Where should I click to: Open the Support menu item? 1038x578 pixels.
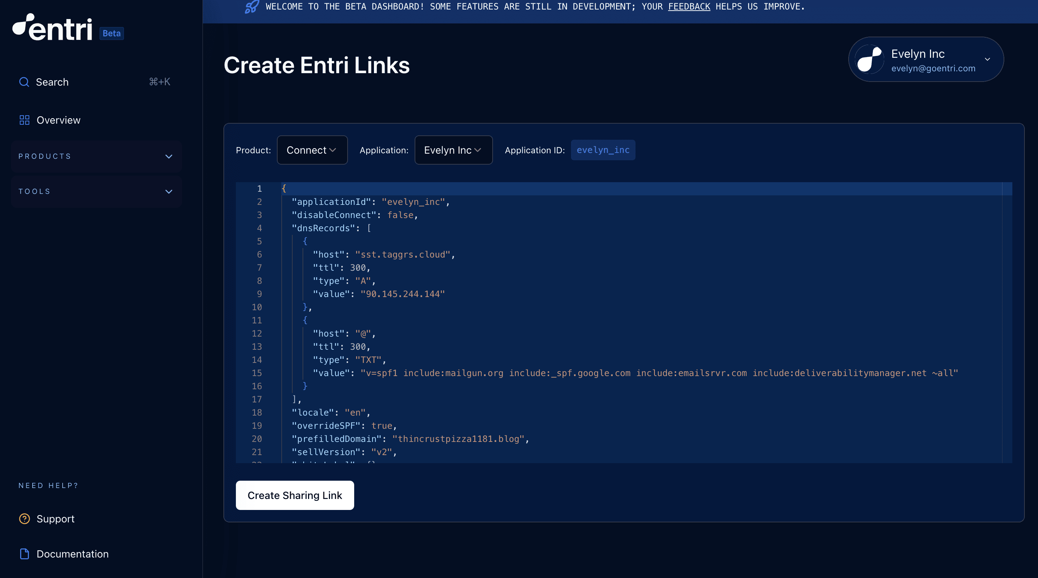56,519
